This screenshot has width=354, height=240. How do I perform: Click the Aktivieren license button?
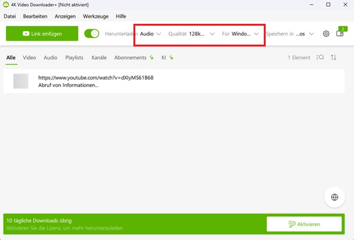(x=304, y=224)
